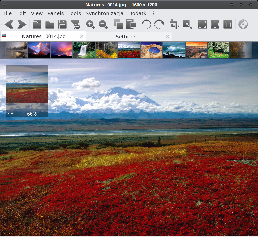Open the Synchronizacja menu
This screenshot has width=258, height=237.
click(105, 13)
